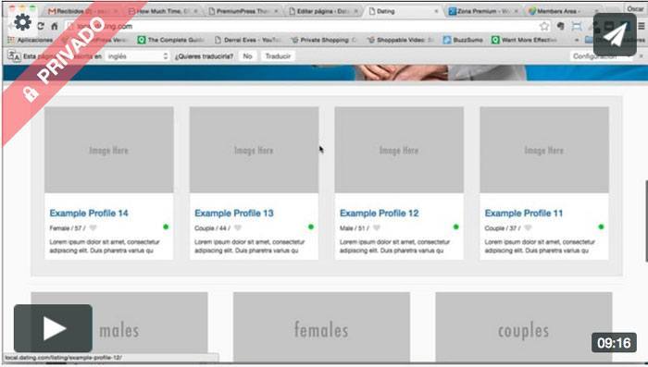Switch to the Editar página tab

(x=323, y=11)
